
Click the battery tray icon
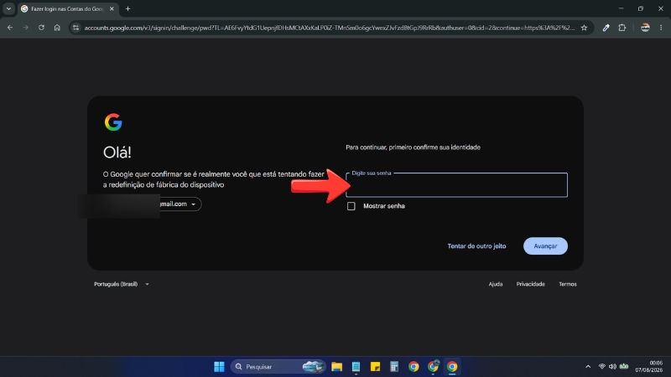624,366
